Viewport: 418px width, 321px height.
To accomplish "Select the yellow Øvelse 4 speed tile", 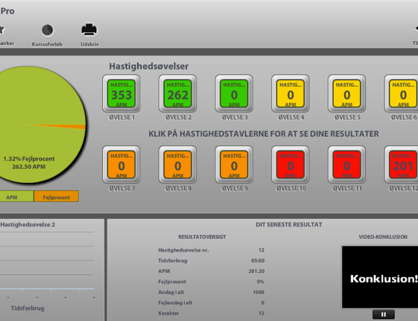I will coord(290,94).
